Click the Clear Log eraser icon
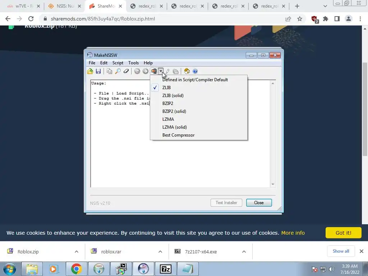 126,71
